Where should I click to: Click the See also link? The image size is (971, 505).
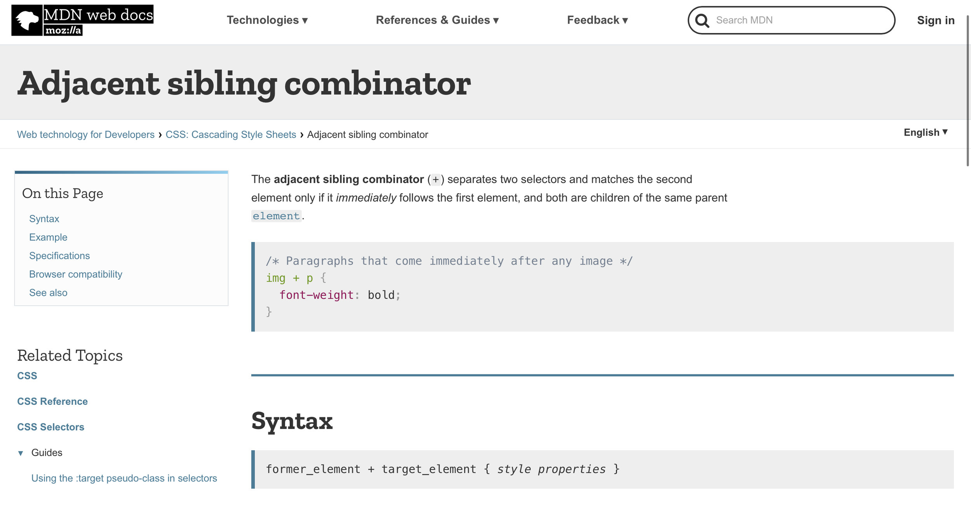(x=48, y=293)
